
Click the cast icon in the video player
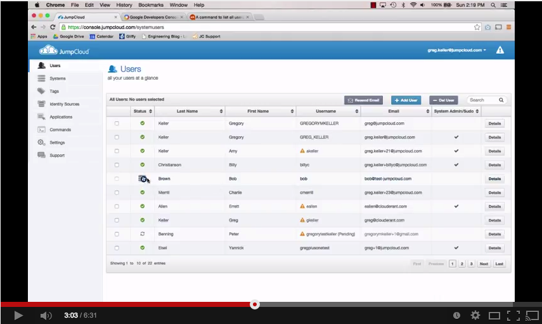[532, 315]
